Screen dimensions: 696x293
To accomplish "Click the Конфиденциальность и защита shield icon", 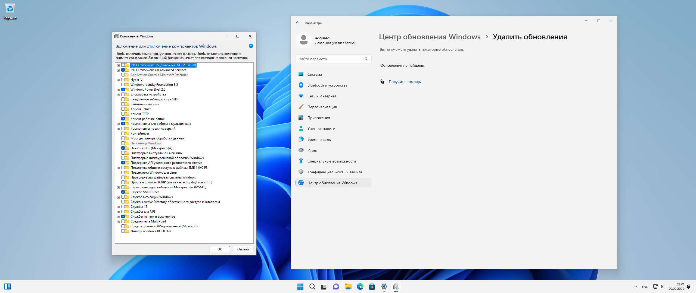I will click(x=301, y=172).
